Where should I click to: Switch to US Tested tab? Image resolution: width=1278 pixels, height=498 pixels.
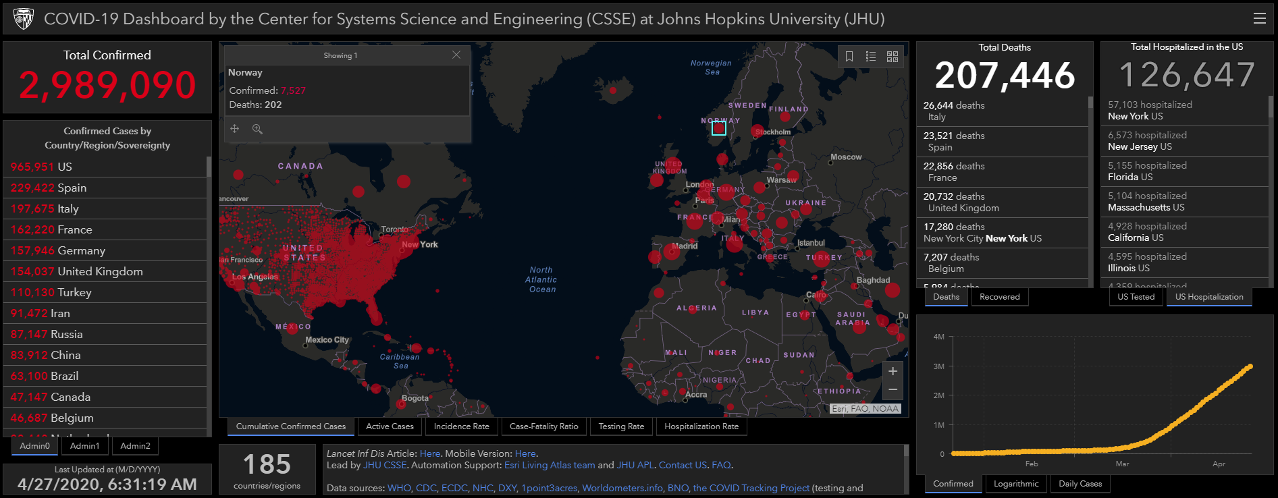pos(1136,297)
